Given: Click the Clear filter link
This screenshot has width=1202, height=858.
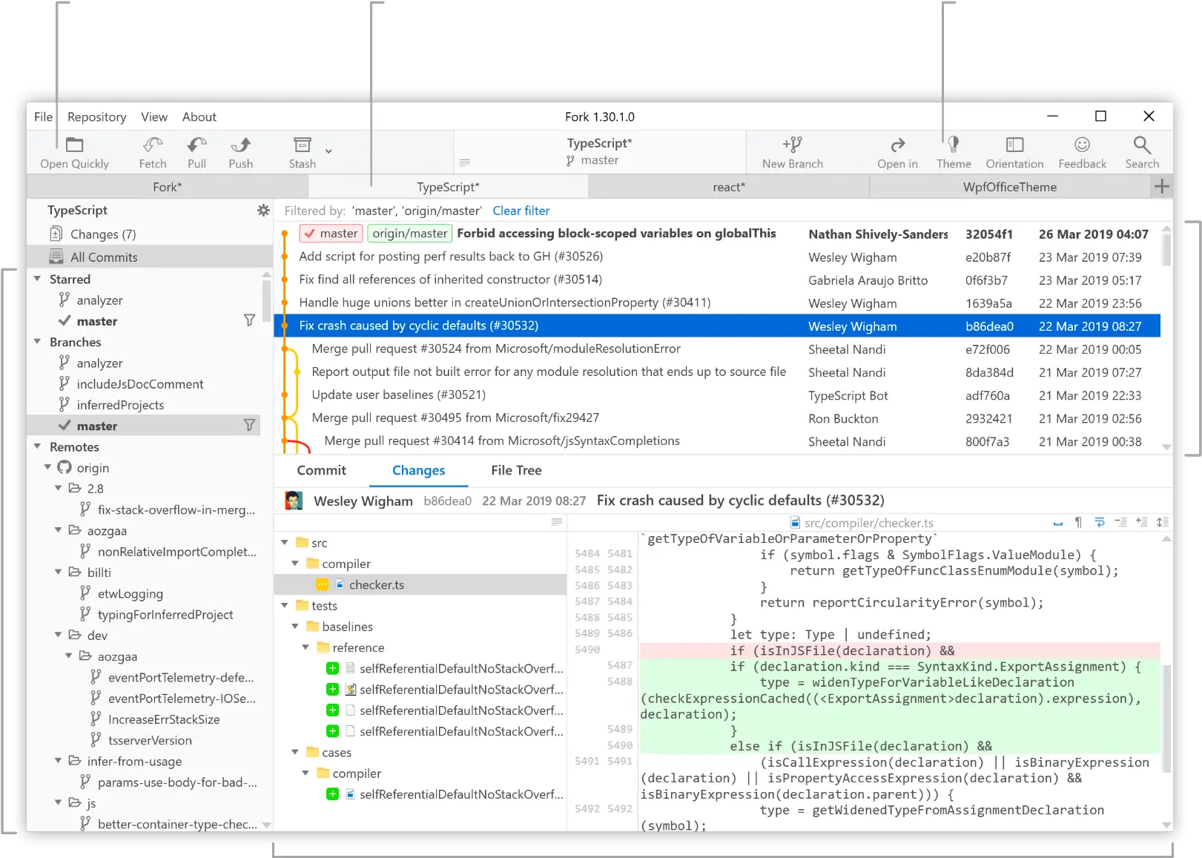Looking at the screenshot, I should point(521,211).
